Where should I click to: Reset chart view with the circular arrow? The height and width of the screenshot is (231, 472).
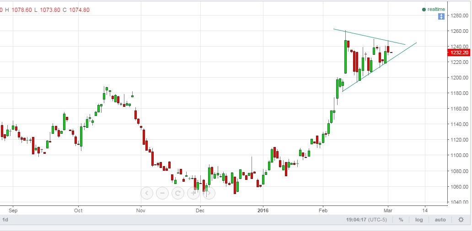click(x=177, y=193)
